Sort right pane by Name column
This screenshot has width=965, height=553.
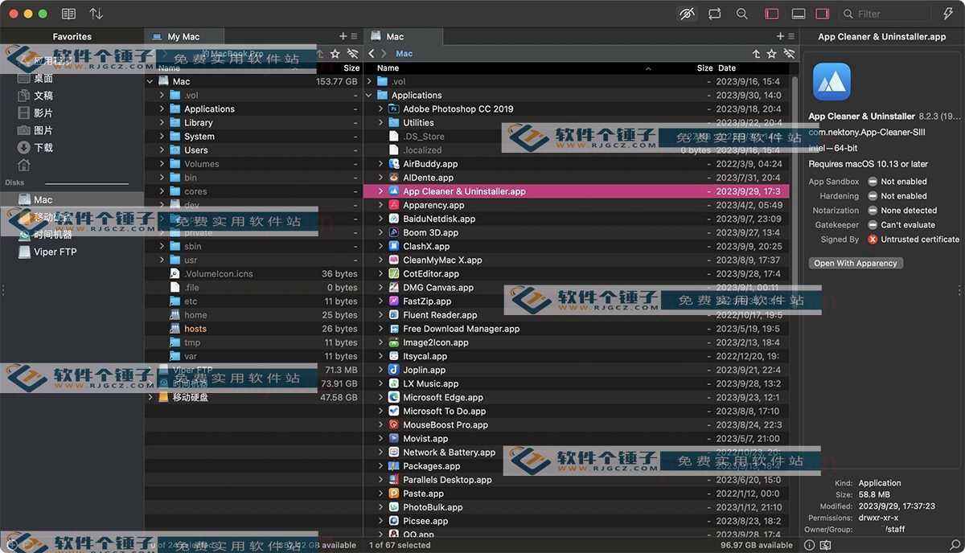pos(388,68)
